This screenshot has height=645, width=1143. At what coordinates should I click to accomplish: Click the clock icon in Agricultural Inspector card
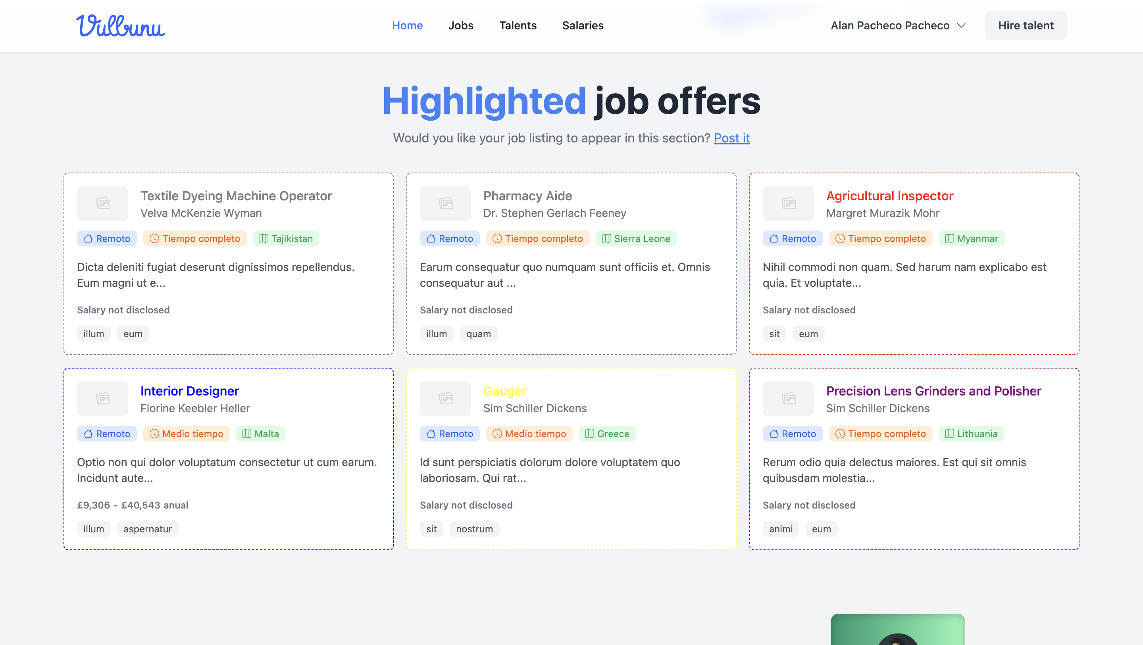coord(840,239)
